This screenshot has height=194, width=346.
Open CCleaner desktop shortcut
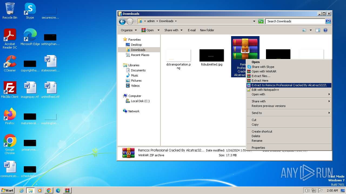[x=10, y=64]
